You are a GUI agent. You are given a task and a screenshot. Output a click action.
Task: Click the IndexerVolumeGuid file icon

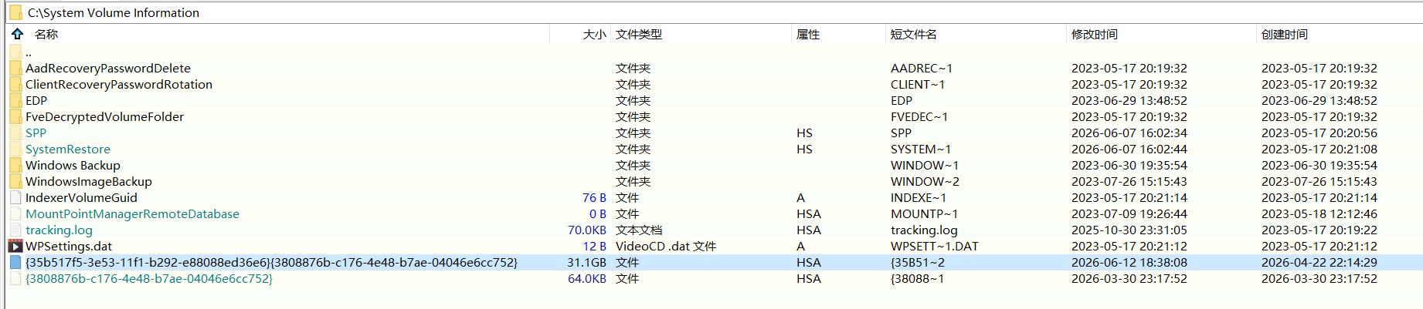click(x=15, y=197)
